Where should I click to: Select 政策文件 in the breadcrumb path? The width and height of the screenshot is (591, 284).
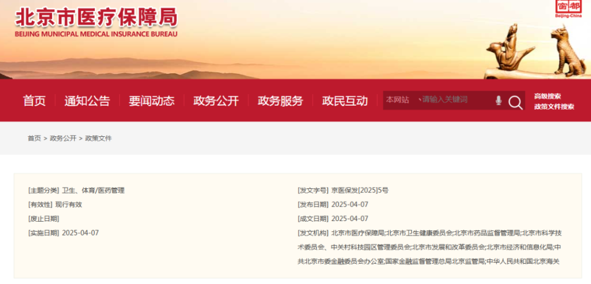pos(99,139)
